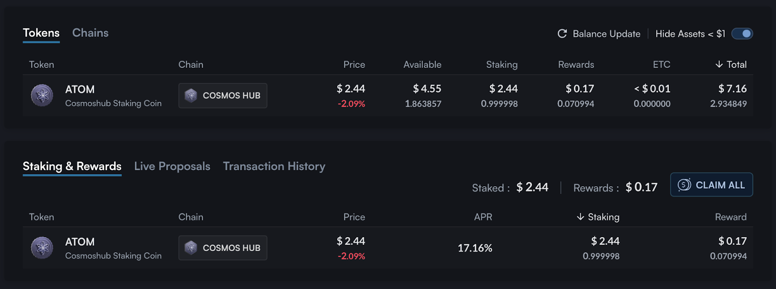Sort tokens by the Price column header

(354, 64)
